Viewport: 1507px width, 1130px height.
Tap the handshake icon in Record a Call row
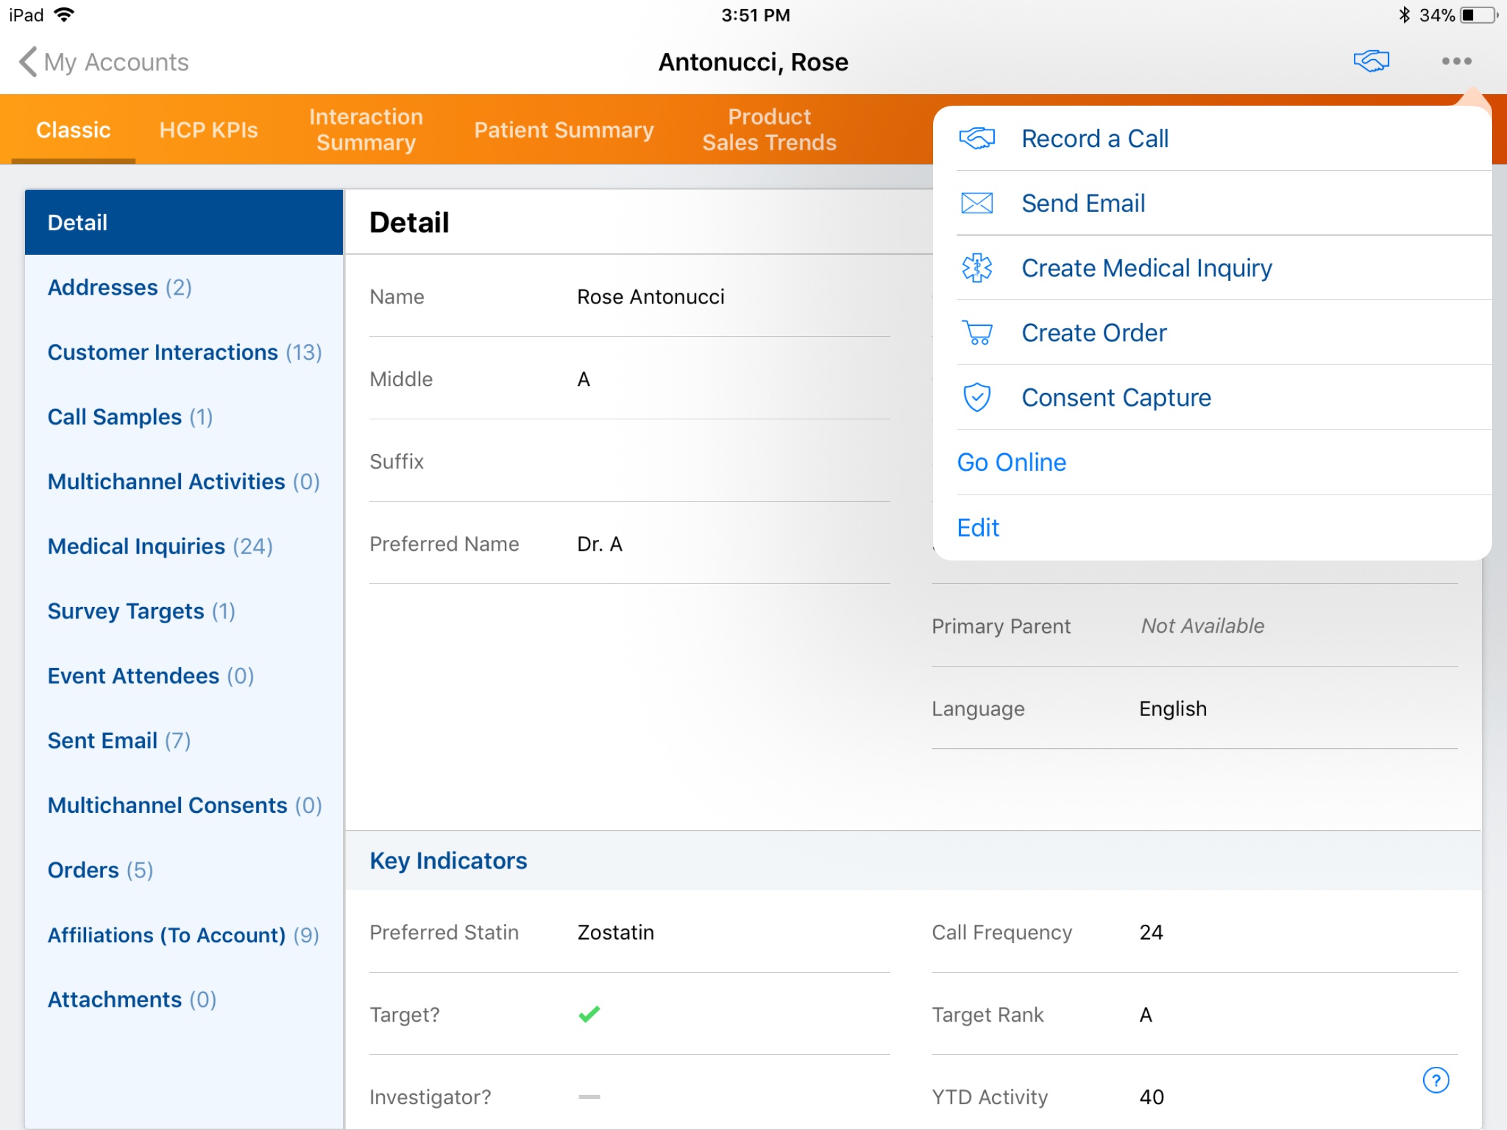point(976,138)
